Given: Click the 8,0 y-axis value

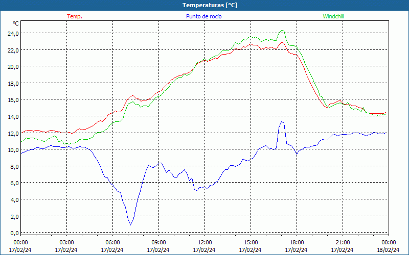Looking at the screenshot, I should coord(14,167).
